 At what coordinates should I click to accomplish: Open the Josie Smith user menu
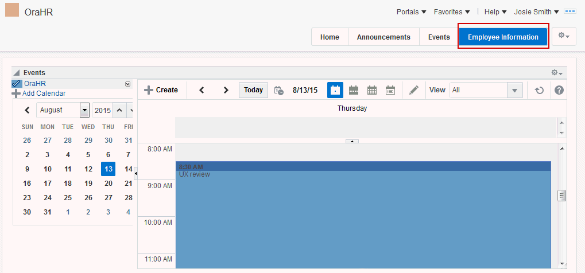click(x=537, y=12)
